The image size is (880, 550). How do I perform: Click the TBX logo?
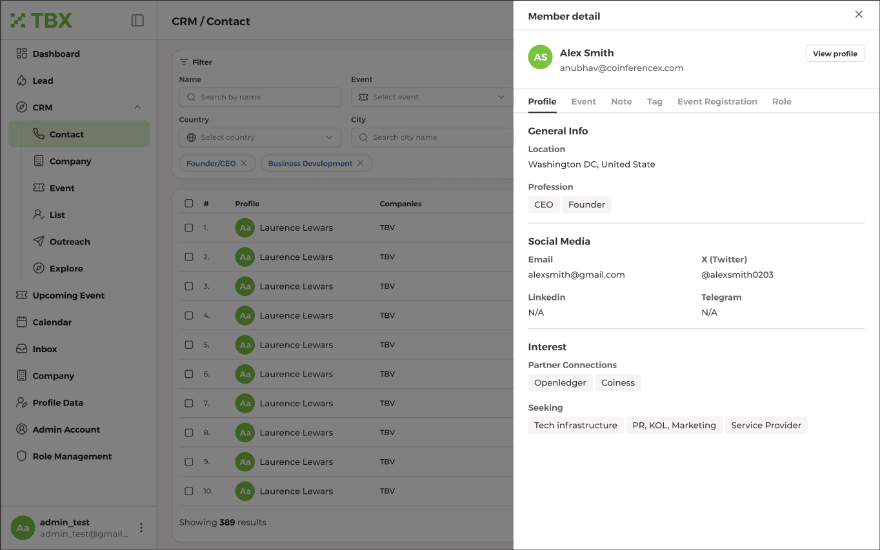click(x=41, y=21)
